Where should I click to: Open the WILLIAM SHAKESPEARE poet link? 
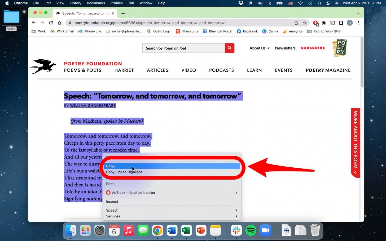[x=93, y=105]
